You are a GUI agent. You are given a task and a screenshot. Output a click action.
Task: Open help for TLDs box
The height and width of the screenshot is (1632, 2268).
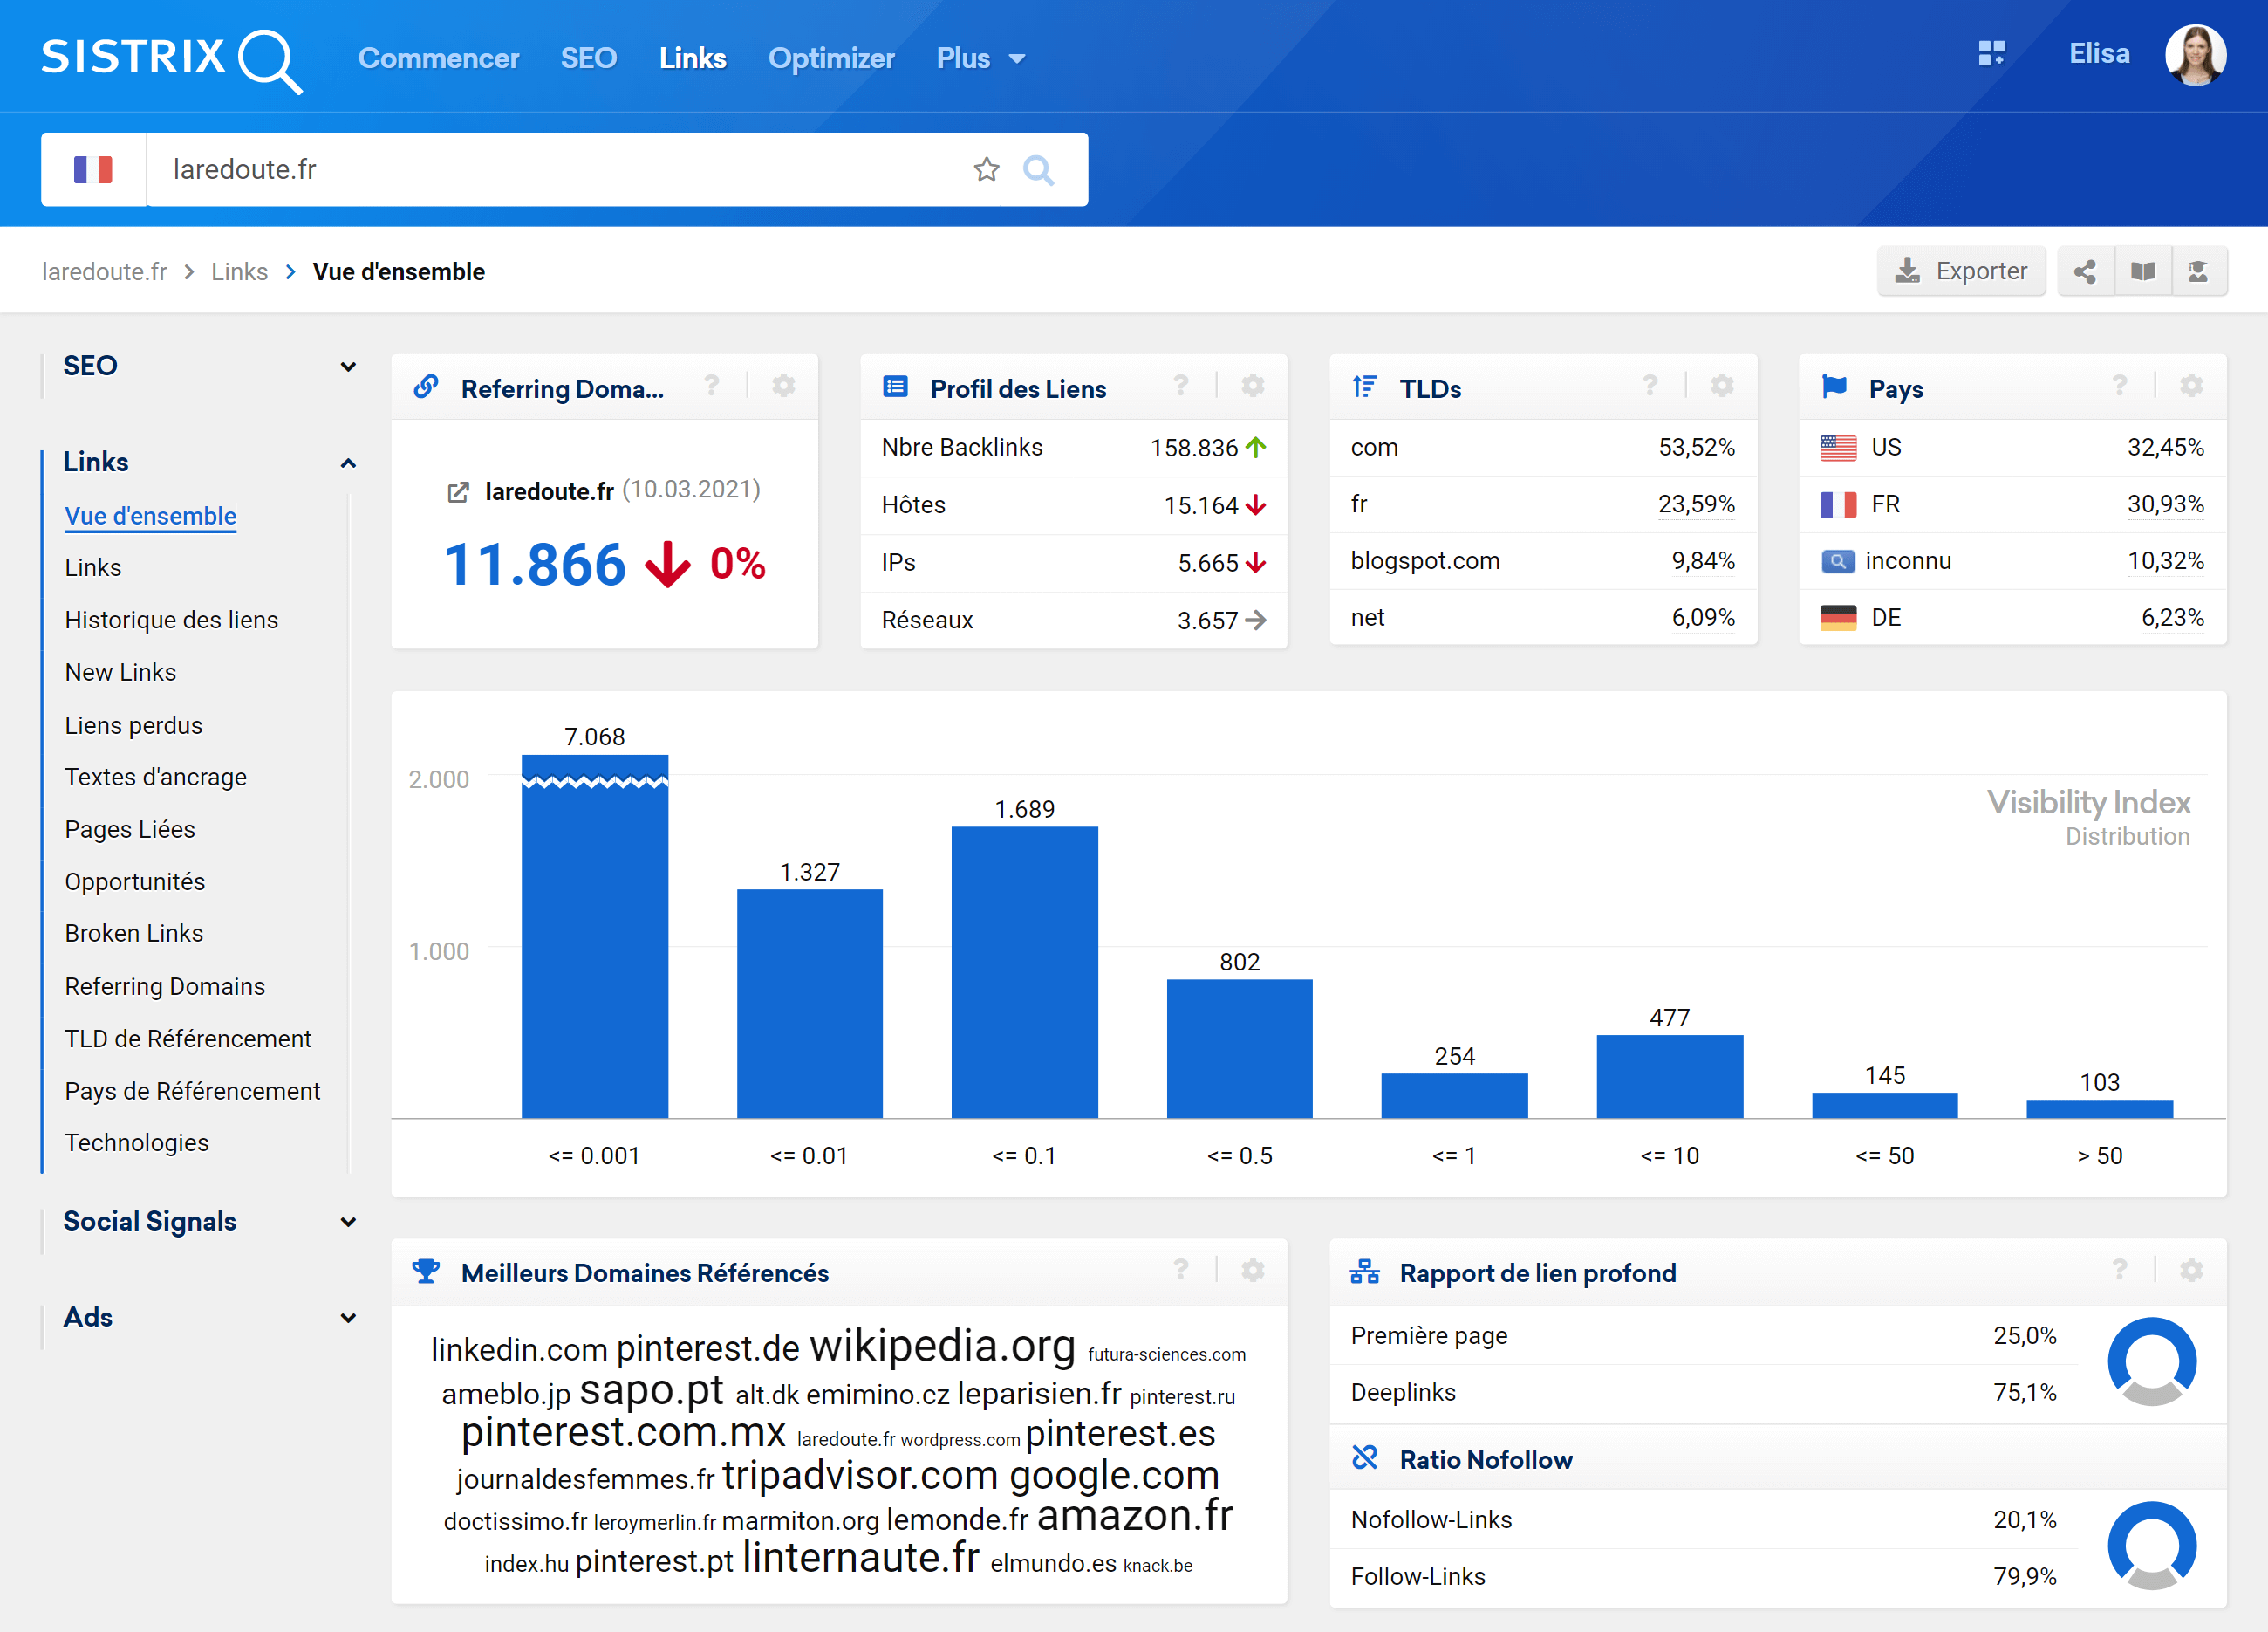pos(1650,387)
